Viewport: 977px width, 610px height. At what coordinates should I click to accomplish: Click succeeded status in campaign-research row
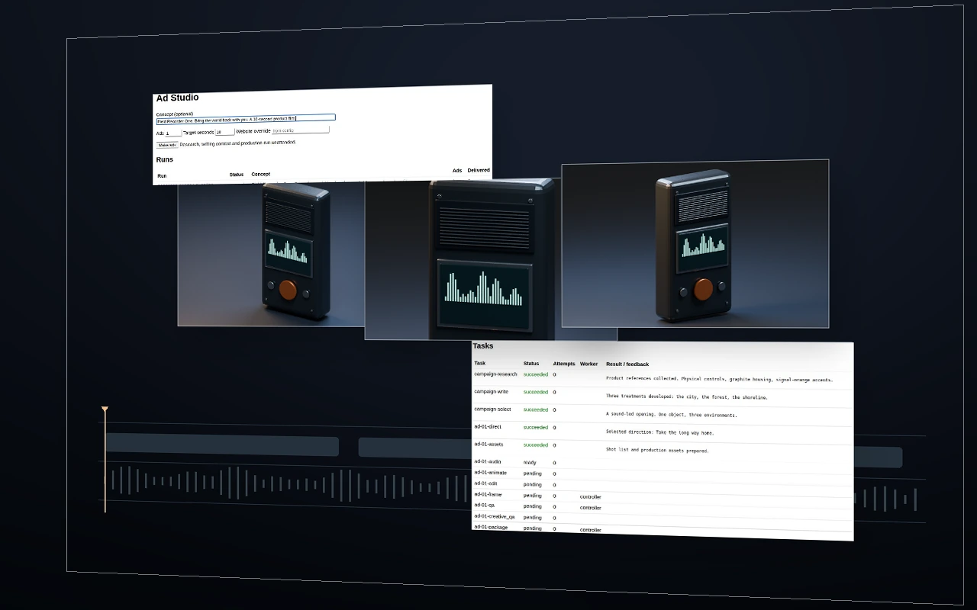536,375
